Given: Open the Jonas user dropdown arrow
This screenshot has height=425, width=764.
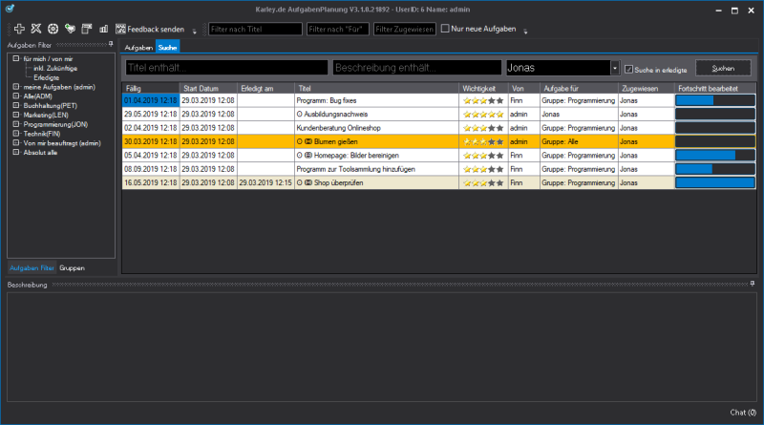Looking at the screenshot, I should coord(615,68).
